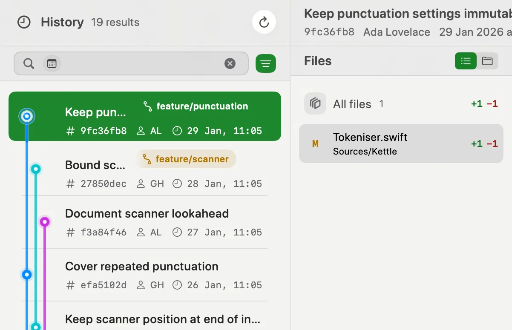Click the 19 results count text
This screenshot has height=330, width=512.
pyautogui.click(x=115, y=22)
